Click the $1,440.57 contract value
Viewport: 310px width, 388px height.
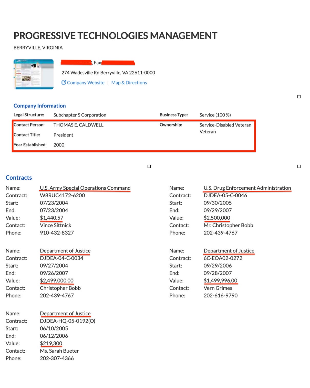pyautogui.click(x=51, y=218)
